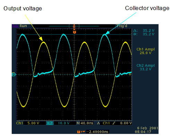This screenshot has height=137, width=170.
Task: Click the horizontal cursor line at waveform peak
Action: [x=74, y=34]
